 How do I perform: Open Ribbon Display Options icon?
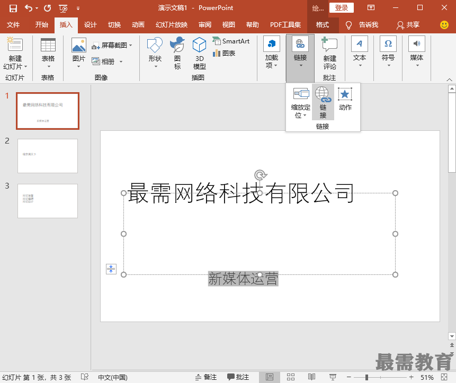coord(371,8)
